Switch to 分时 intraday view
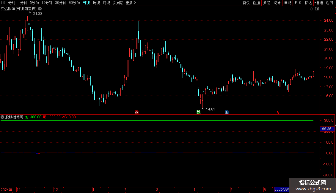The image size is (336, 193). [x=12, y=3]
